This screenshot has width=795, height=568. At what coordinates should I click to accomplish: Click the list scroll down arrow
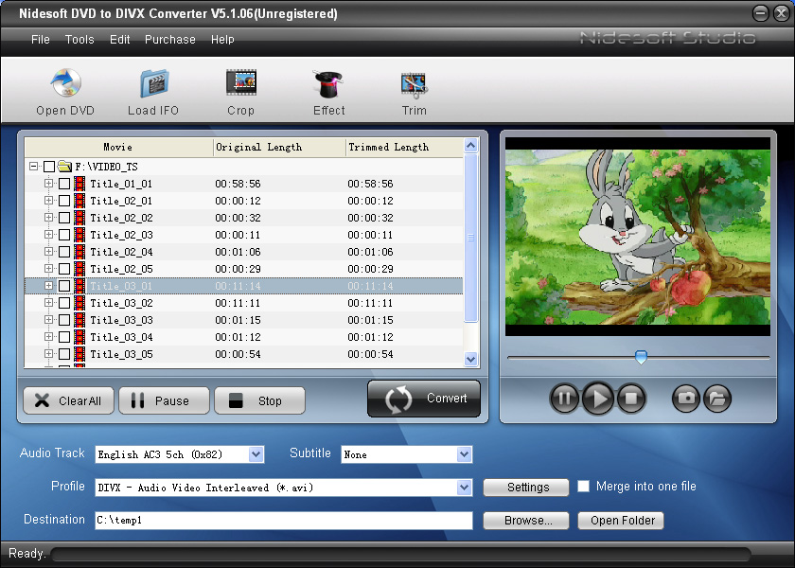click(471, 360)
